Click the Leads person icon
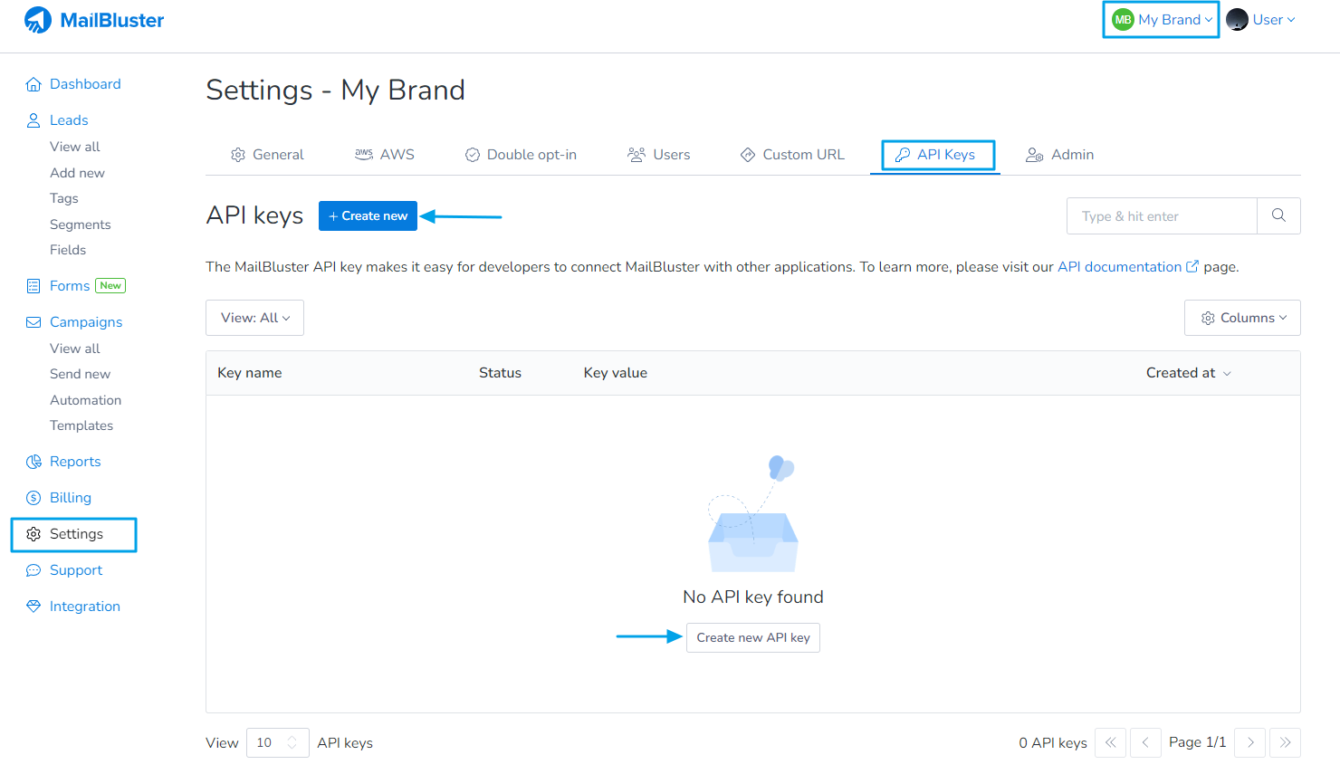The width and height of the screenshot is (1340, 774). pyautogui.click(x=33, y=120)
